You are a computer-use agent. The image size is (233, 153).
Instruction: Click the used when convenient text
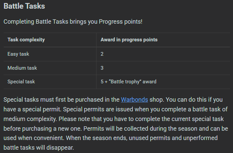[x=34, y=138]
